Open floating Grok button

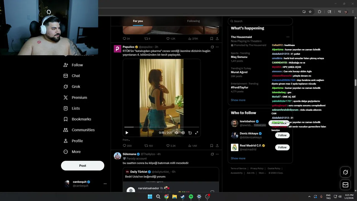click(x=345, y=172)
